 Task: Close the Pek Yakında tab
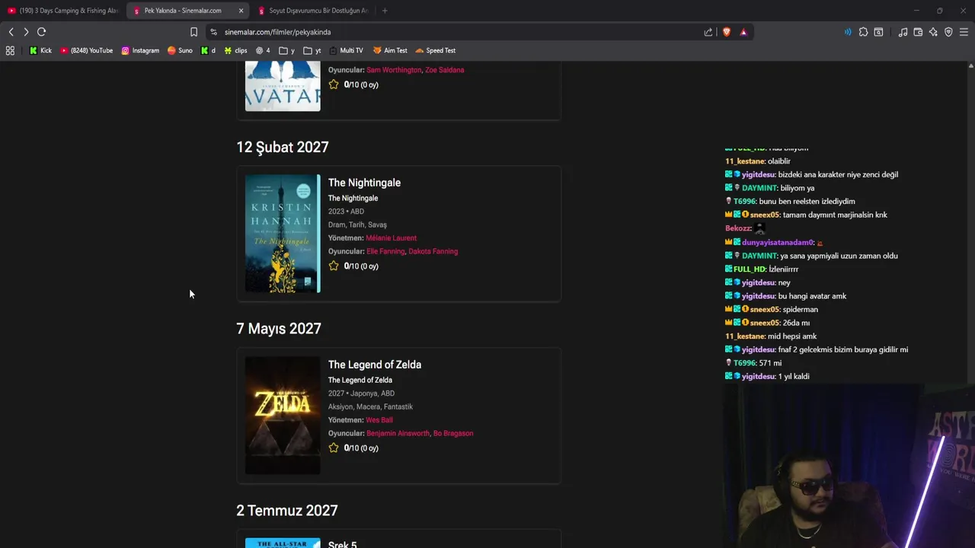tap(241, 11)
